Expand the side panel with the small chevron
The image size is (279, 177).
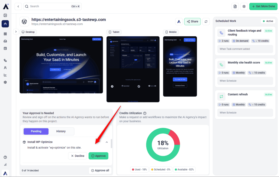[16, 32]
